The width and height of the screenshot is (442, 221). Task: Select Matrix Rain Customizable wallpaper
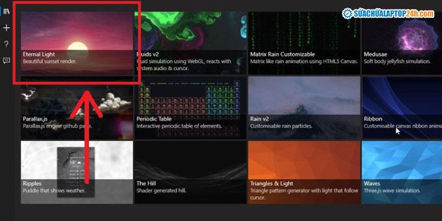tap(304, 43)
